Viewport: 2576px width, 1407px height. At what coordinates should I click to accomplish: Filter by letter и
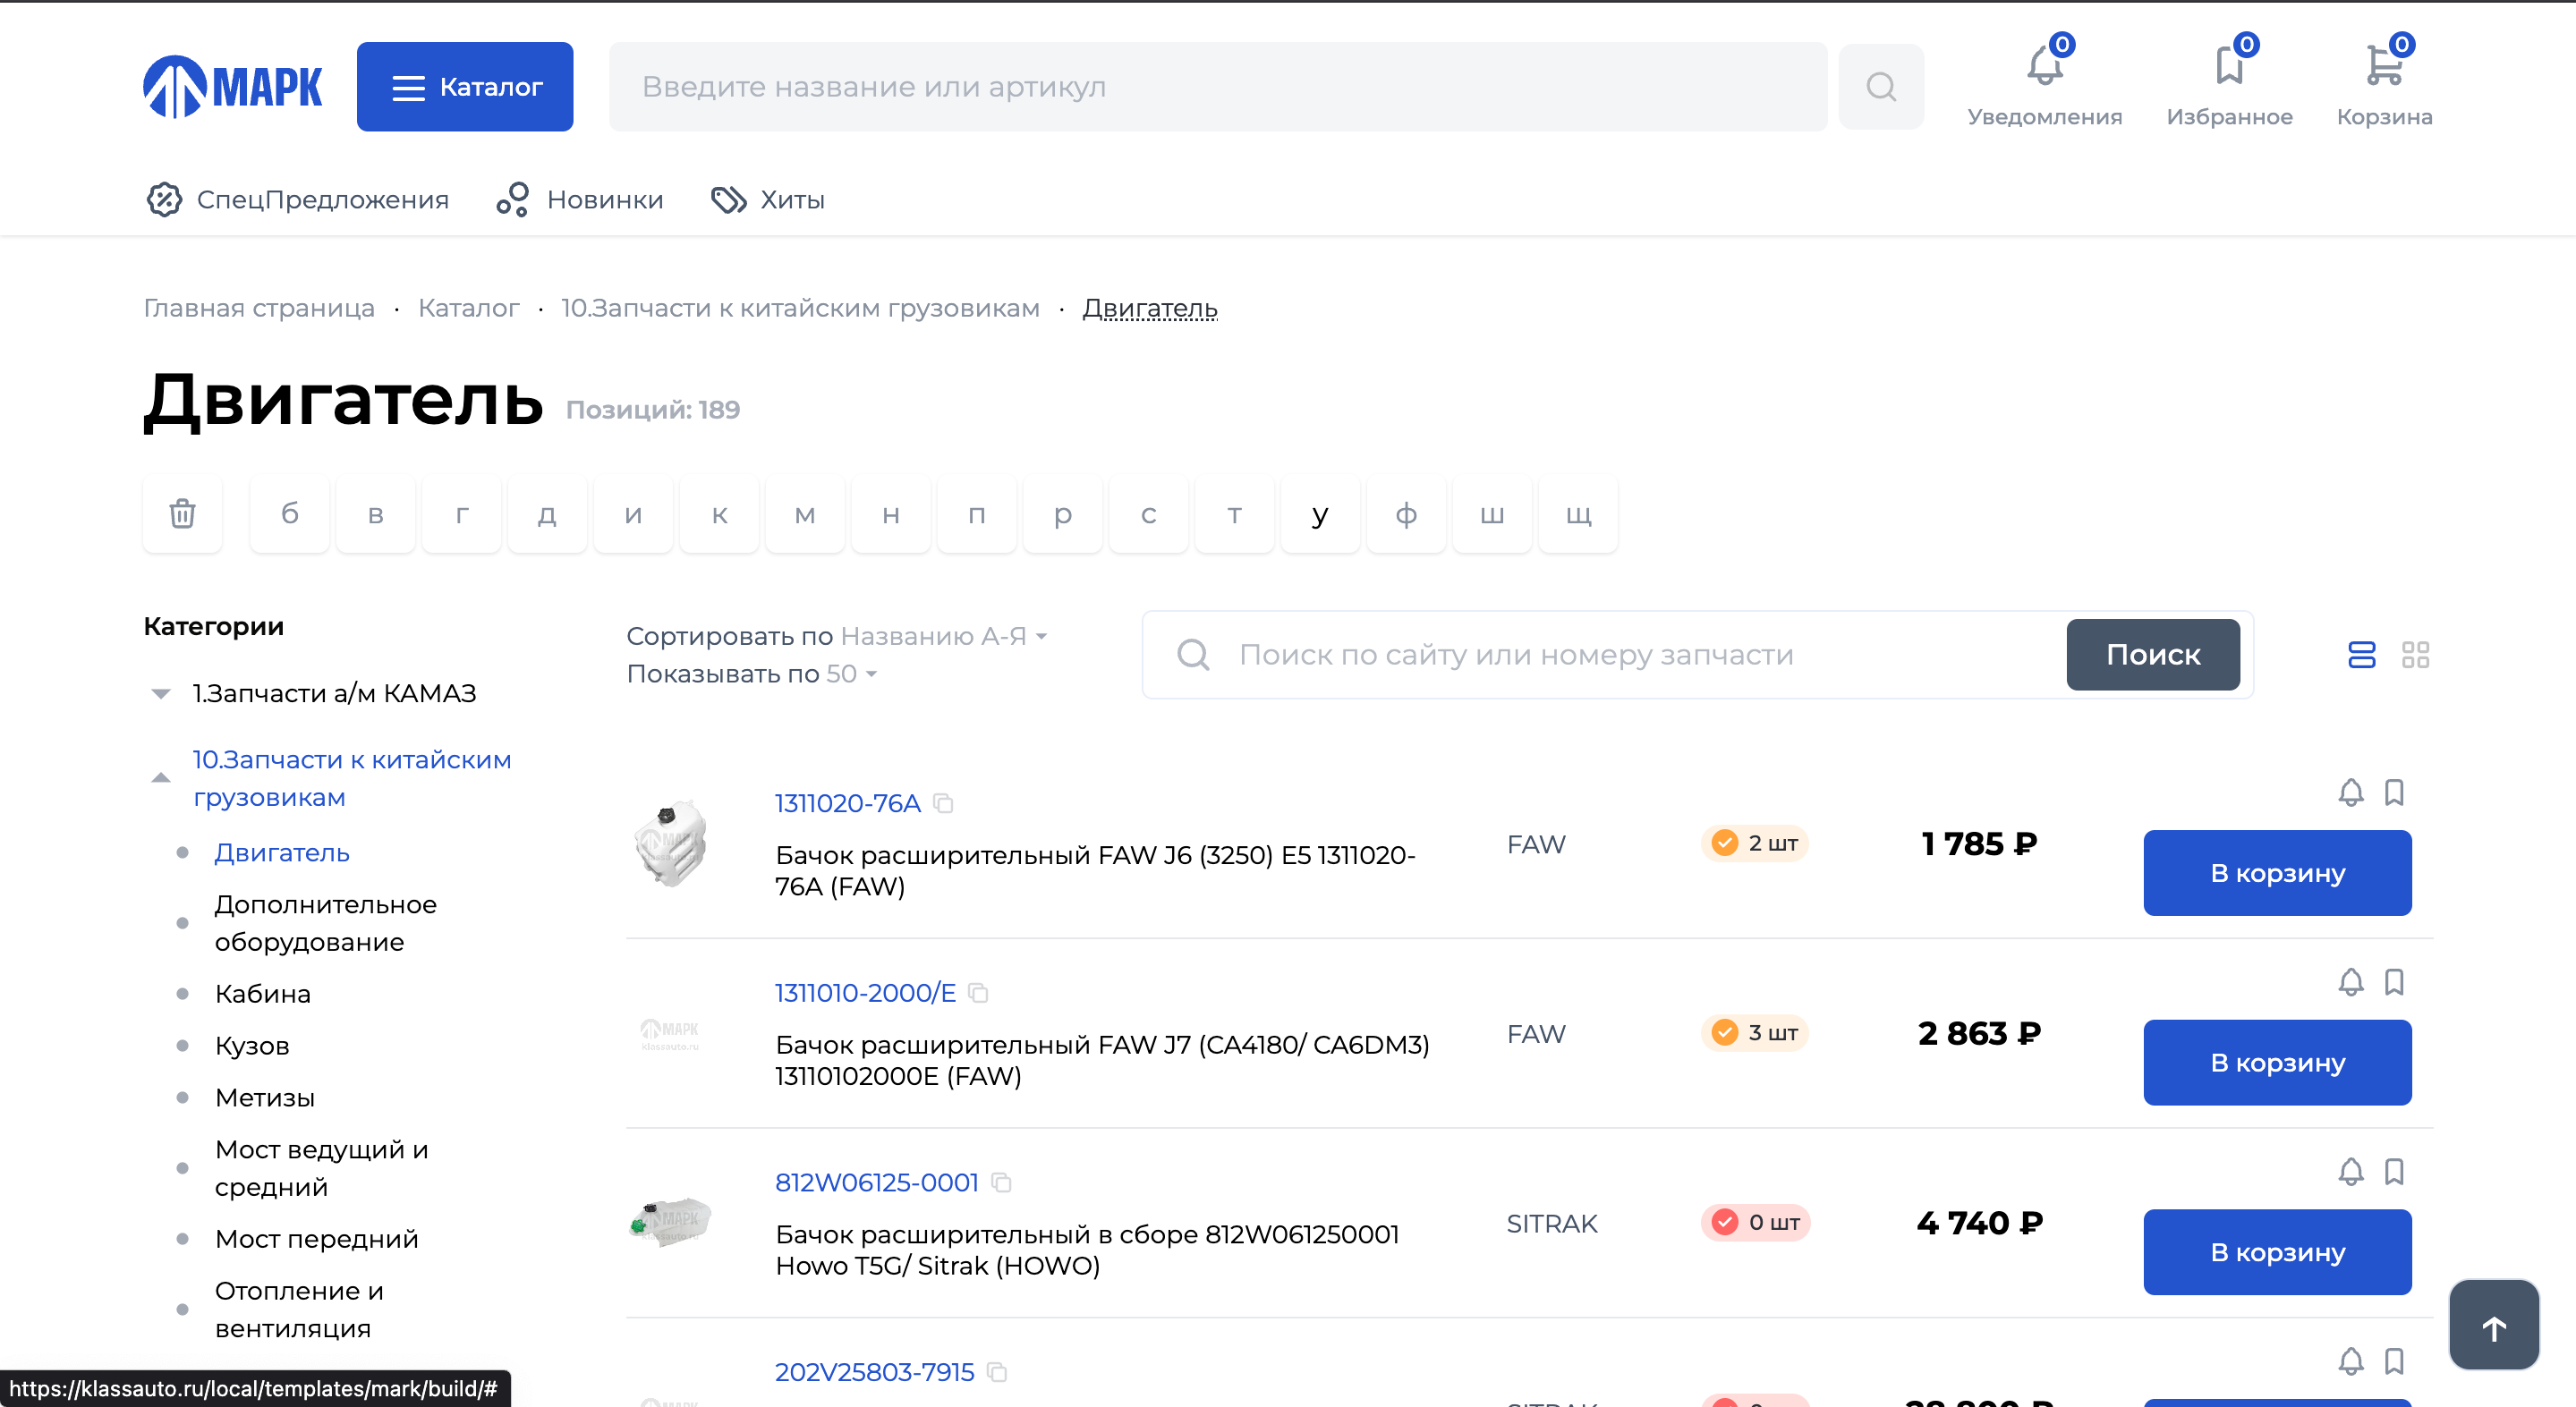633,514
